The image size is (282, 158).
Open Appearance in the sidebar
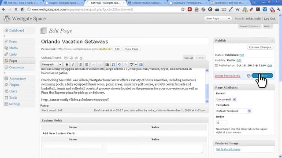[18, 79]
